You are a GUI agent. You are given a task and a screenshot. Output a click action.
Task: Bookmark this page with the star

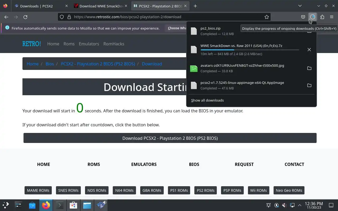click(x=267, y=17)
